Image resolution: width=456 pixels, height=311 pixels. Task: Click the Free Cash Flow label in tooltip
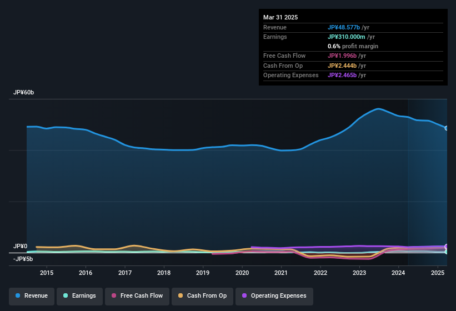pos(284,56)
